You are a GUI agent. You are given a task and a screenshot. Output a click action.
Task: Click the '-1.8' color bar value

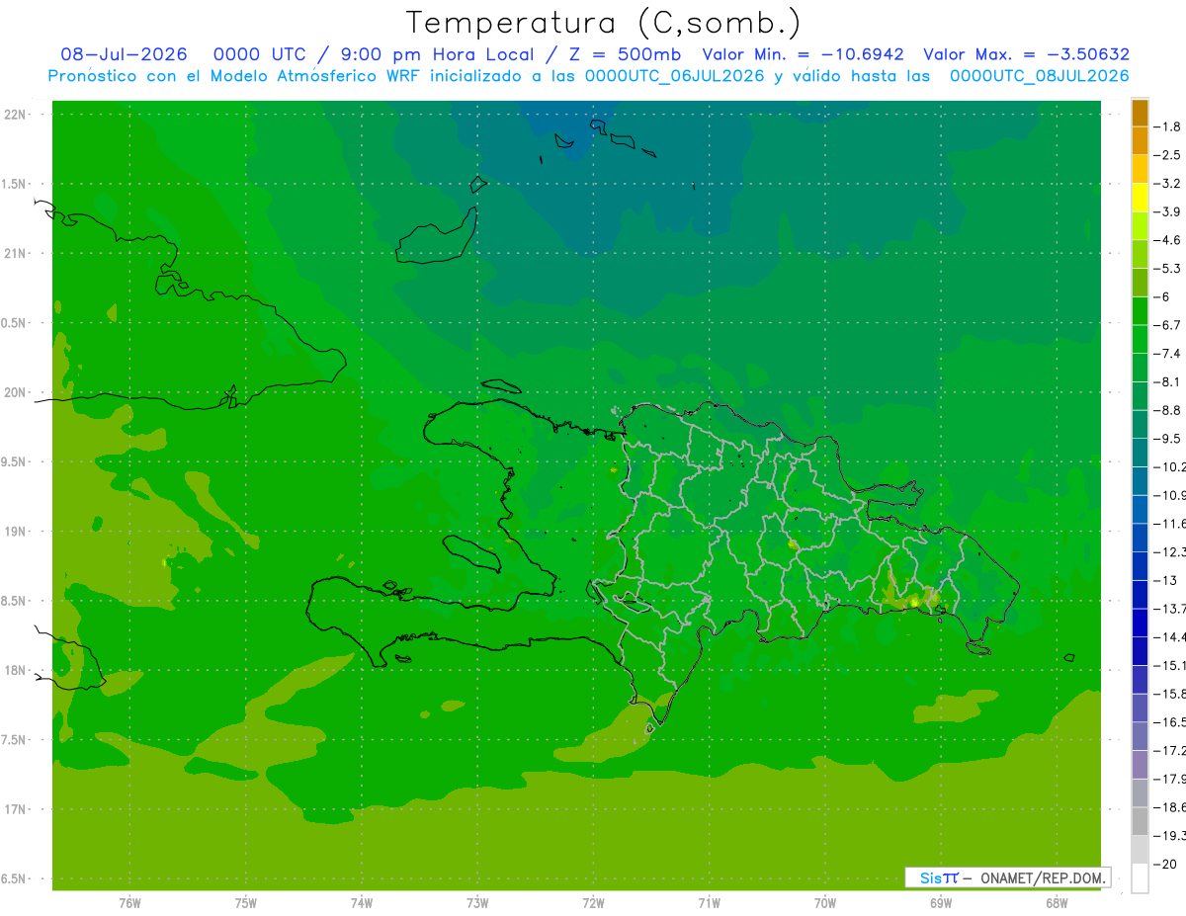[x=1167, y=126]
